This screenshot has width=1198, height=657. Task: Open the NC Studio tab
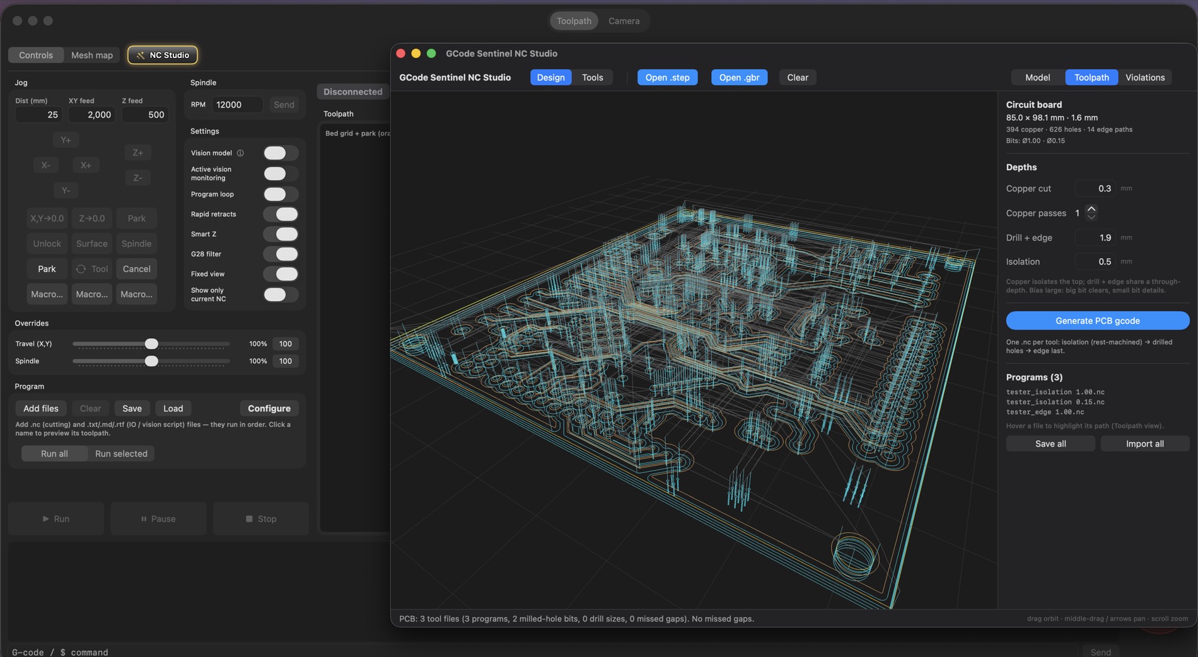163,55
